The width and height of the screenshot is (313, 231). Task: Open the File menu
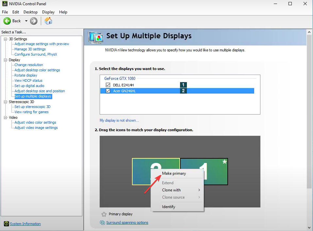[x=5, y=12]
